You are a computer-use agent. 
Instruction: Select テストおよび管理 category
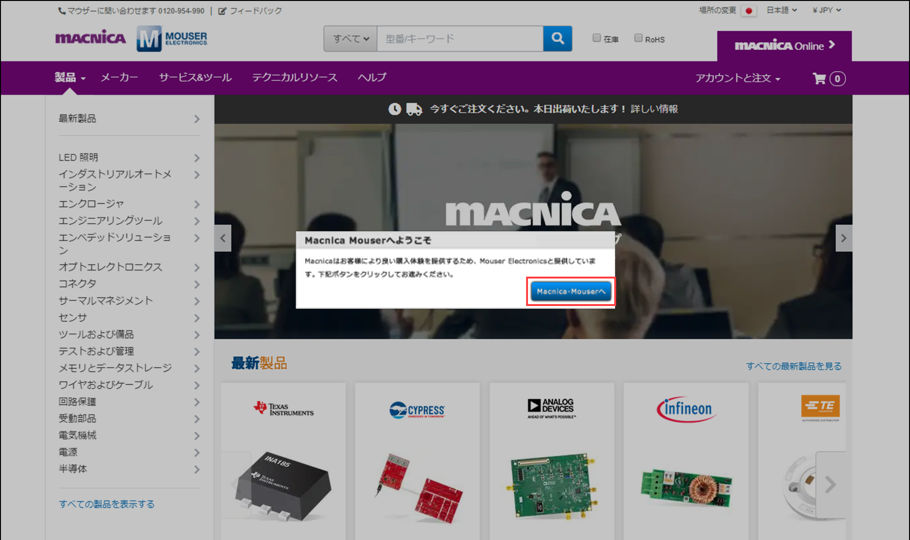(x=96, y=351)
